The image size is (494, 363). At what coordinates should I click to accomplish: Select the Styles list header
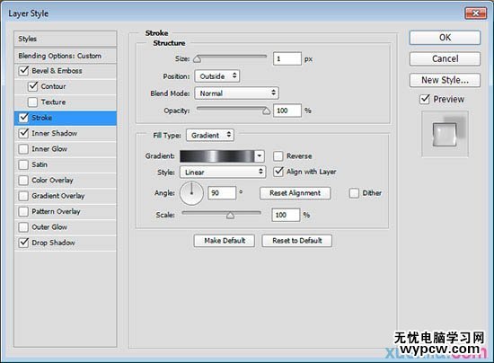[66, 39]
